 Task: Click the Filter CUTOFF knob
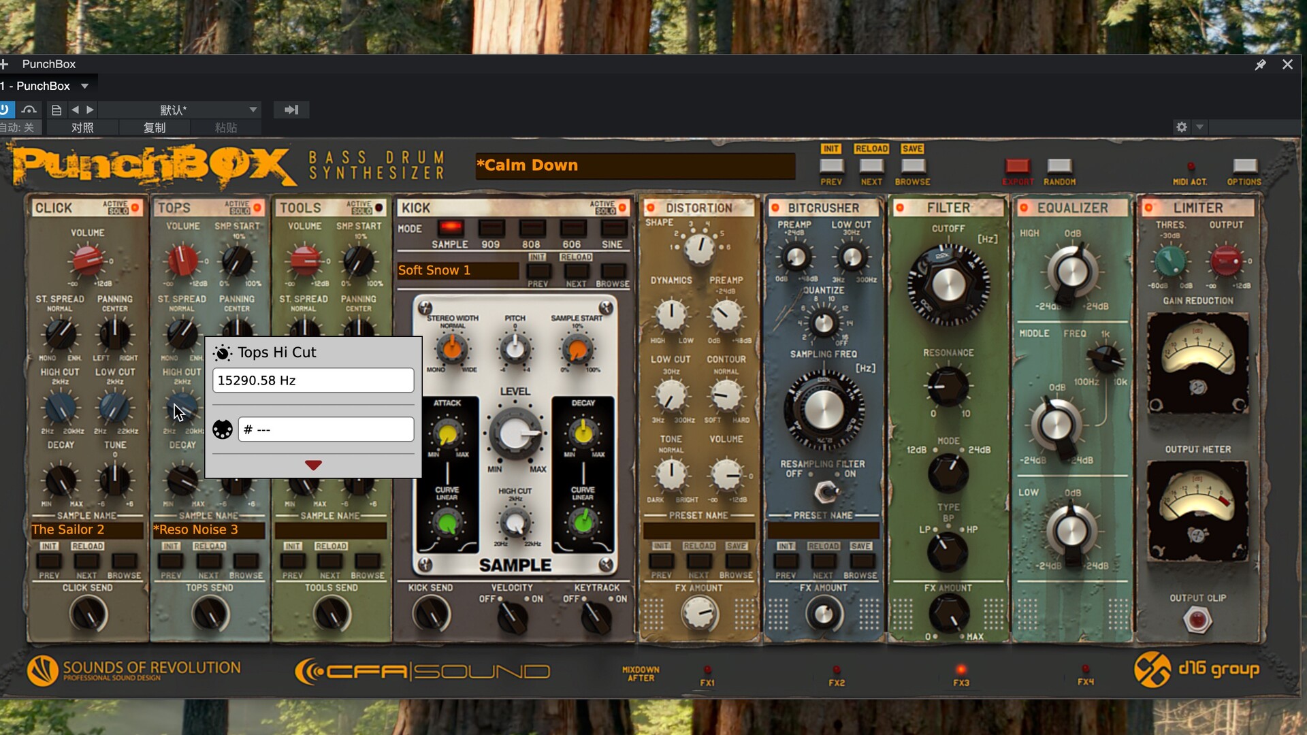pyautogui.click(x=948, y=284)
